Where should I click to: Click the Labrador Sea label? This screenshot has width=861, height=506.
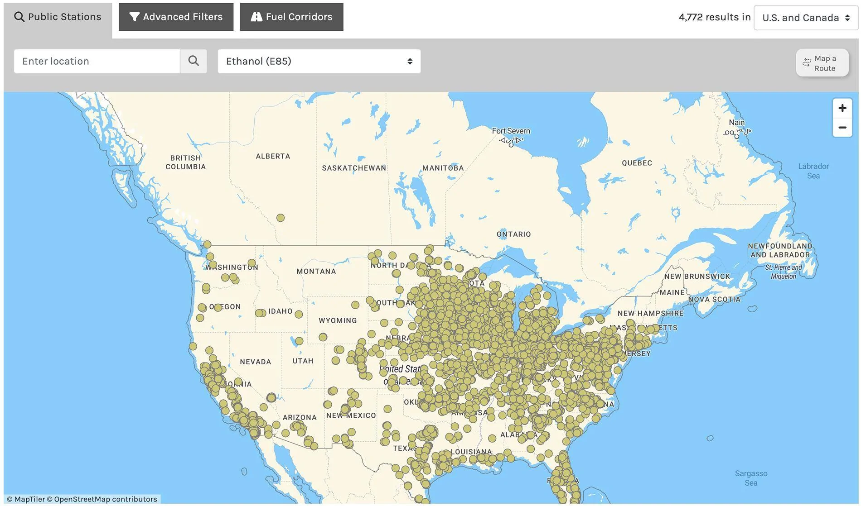(x=813, y=171)
